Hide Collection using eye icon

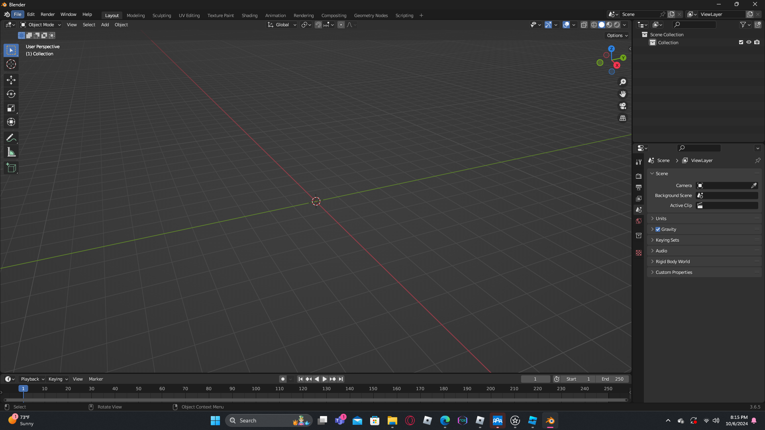click(x=749, y=42)
